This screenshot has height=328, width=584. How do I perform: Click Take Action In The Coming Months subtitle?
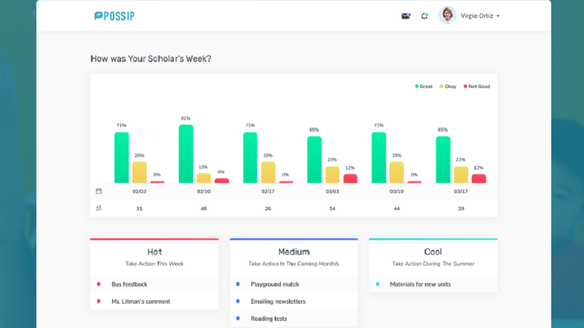[294, 264]
